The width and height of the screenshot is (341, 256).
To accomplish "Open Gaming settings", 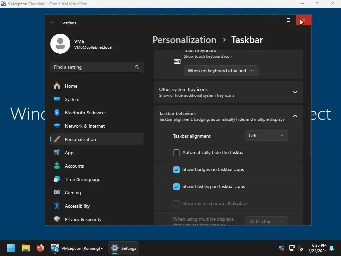I will [x=97, y=192].
